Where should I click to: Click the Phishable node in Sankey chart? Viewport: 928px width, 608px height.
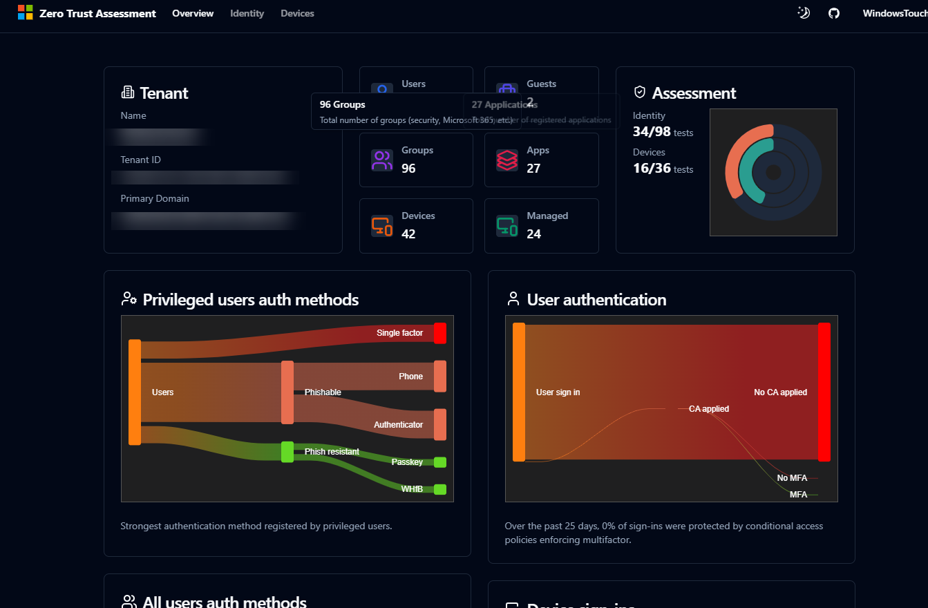pos(287,392)
